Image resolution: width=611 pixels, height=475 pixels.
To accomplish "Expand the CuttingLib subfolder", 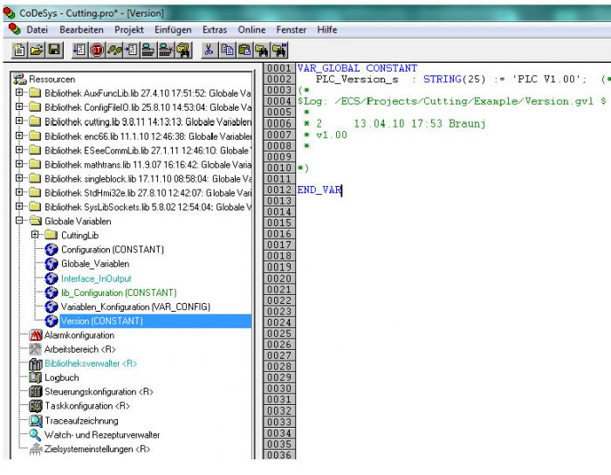I will 36,236.
